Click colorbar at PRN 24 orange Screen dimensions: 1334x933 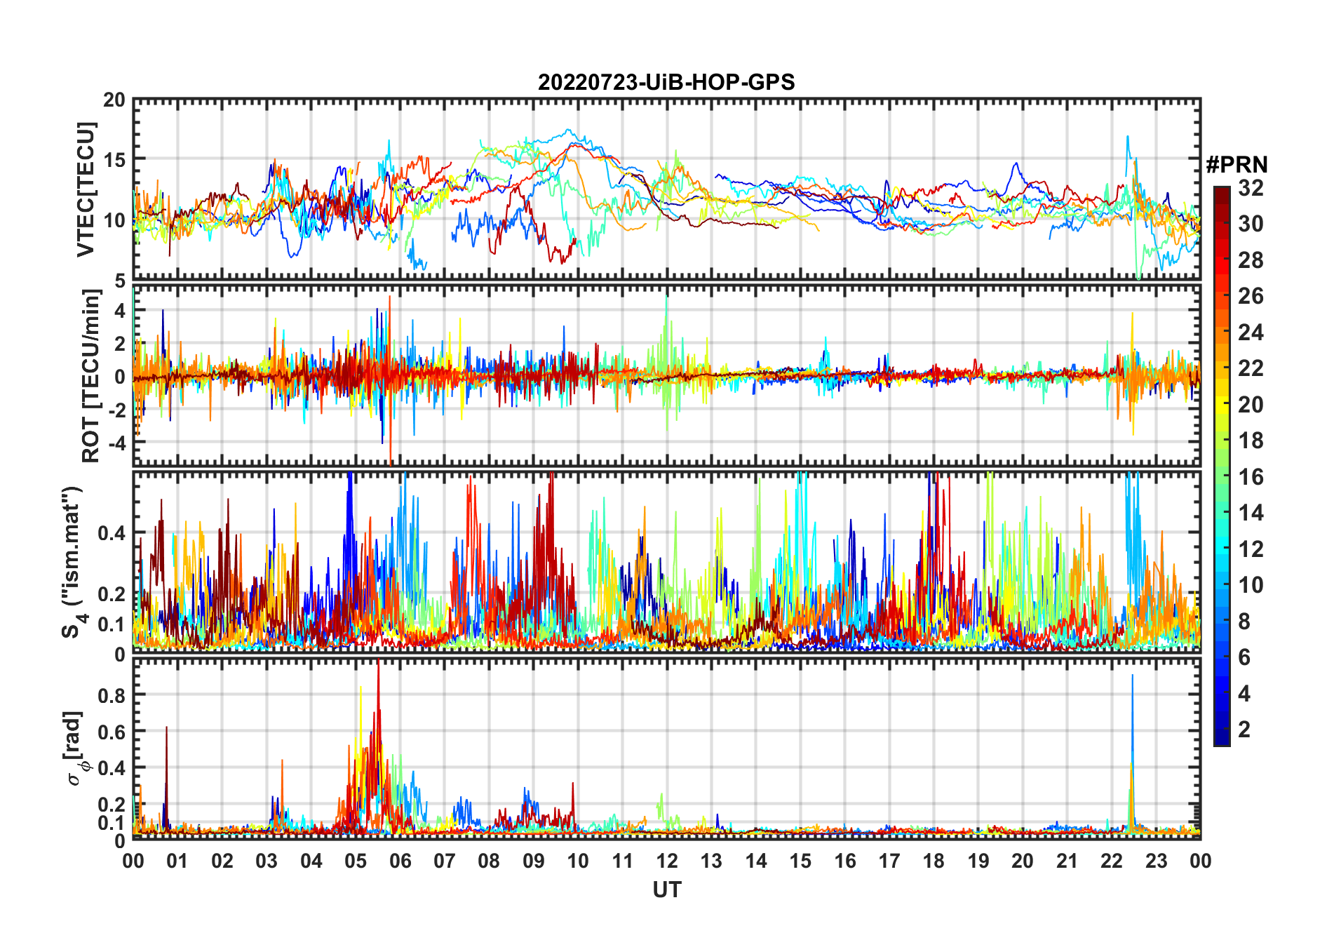(x=1222, y=333)
